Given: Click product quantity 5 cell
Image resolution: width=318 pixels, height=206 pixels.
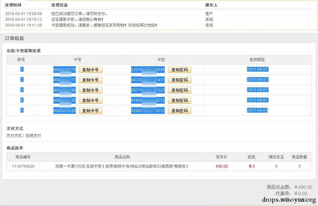Looking at the screenshot, I should 299,166.
